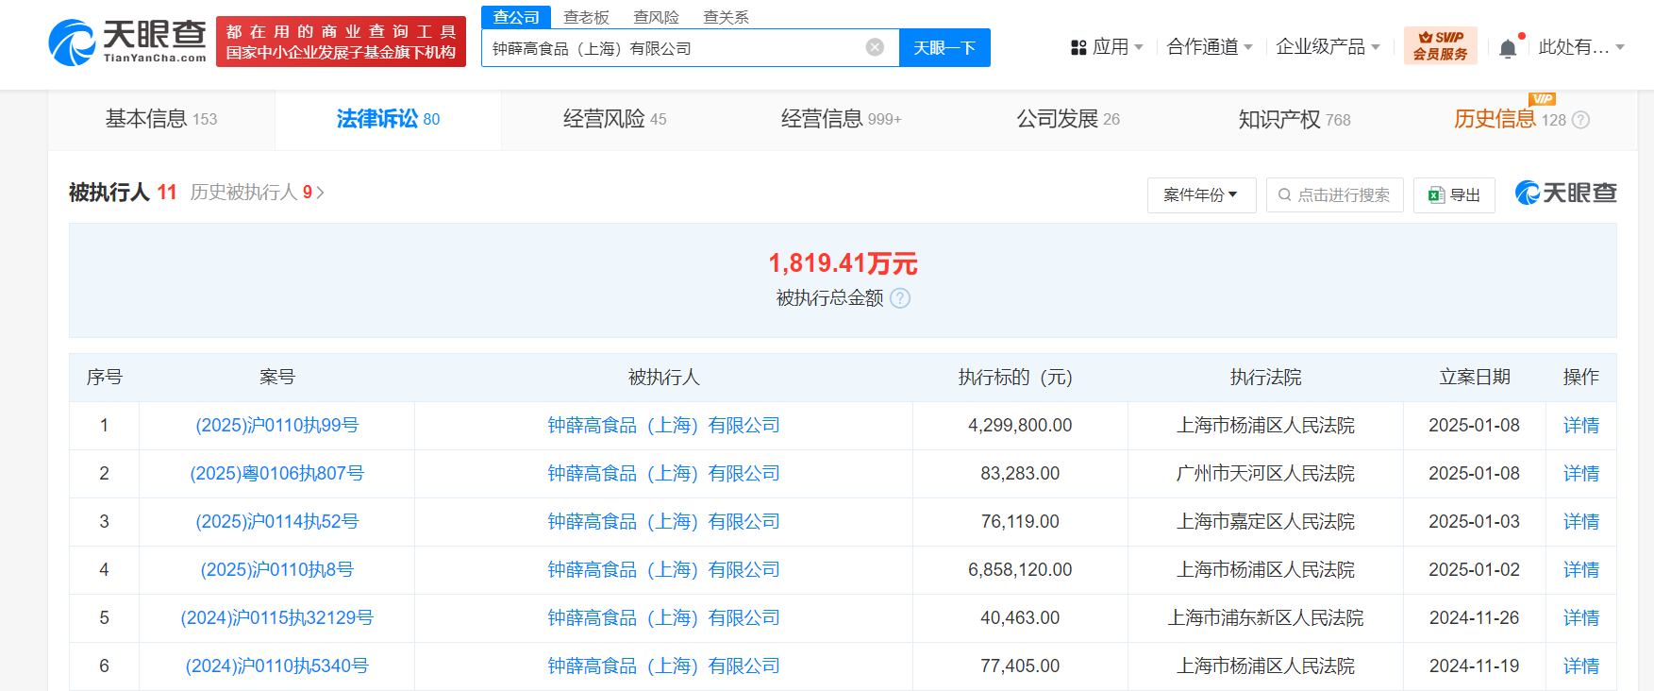Click help icon beside 被执行总金额
This screenshot has width=1654, height=691.
pyautogui.click(x=901, y=298)
